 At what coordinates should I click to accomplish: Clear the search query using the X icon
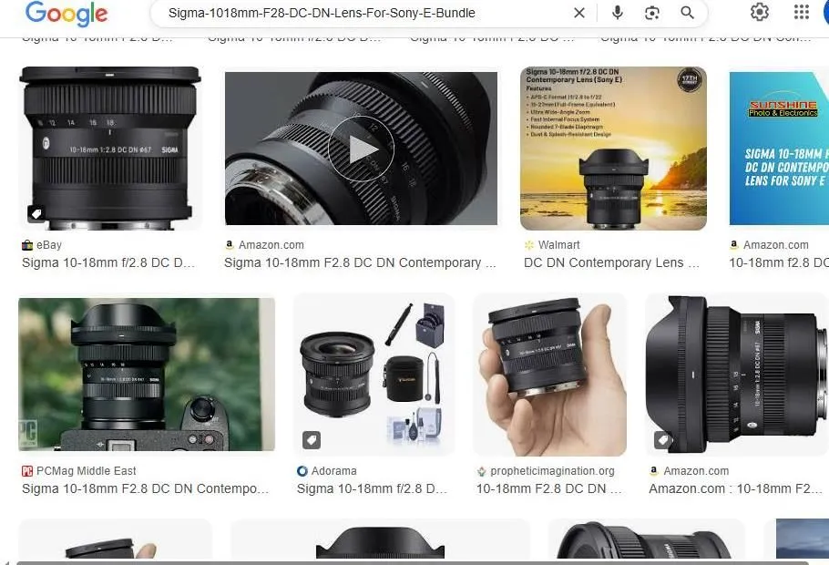coord(579,13)
